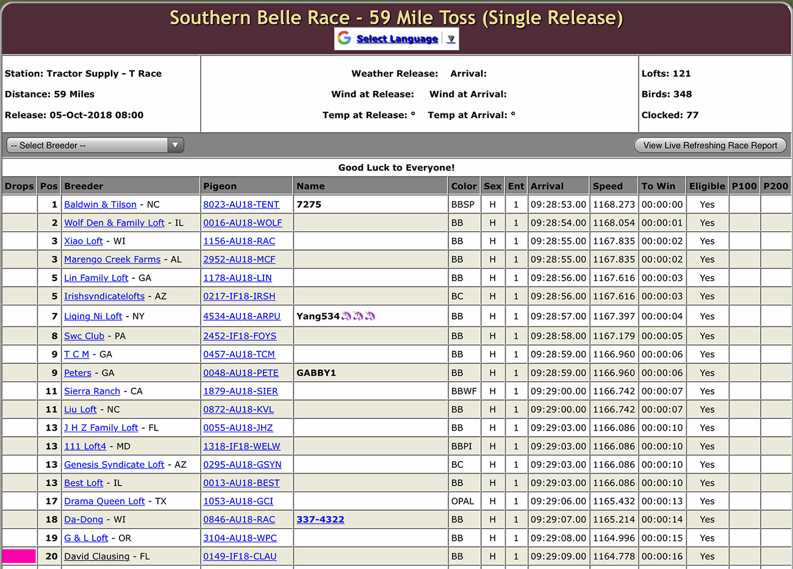
Task: Open the 337-4322 name link
Action: pos(320,520)
